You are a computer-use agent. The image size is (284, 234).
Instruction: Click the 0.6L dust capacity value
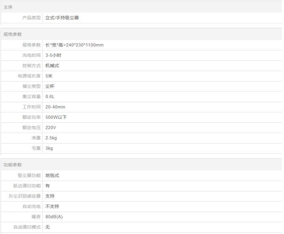50,97
